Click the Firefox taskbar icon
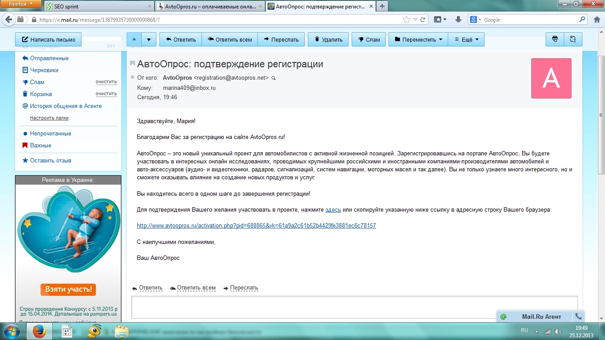Image resolution: width=605 pixels, height=340 pixels. click(x=39, y=331)
